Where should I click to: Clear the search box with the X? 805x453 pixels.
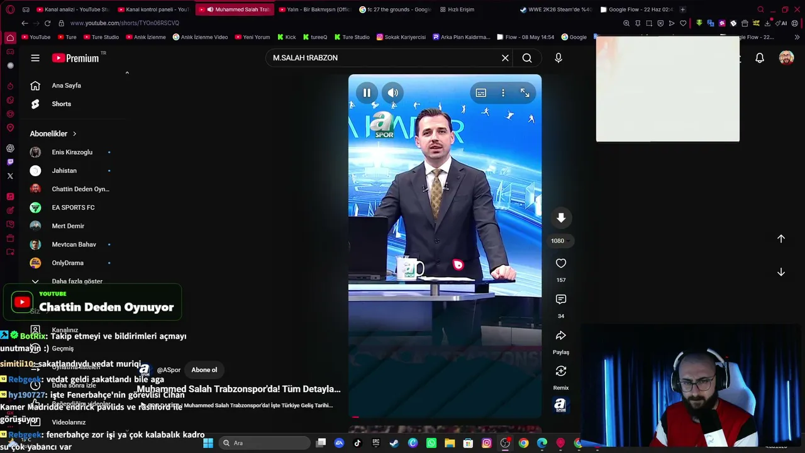point(505,58)
